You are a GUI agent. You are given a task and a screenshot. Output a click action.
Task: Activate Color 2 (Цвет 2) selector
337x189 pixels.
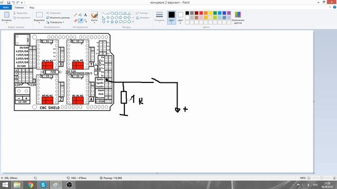[180, 17]
